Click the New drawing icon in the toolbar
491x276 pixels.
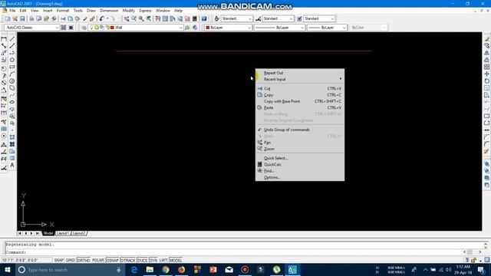click(x=8, y=18)
